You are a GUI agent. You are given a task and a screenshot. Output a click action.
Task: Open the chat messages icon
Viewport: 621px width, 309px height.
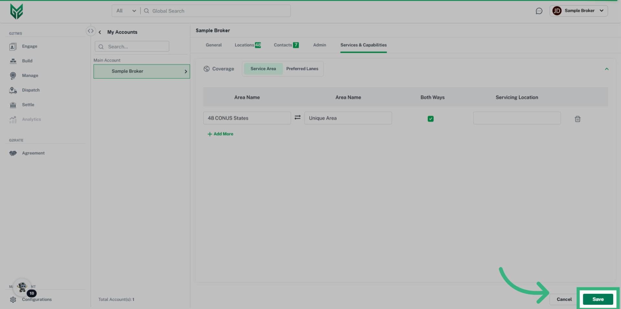tap(539, 11)
